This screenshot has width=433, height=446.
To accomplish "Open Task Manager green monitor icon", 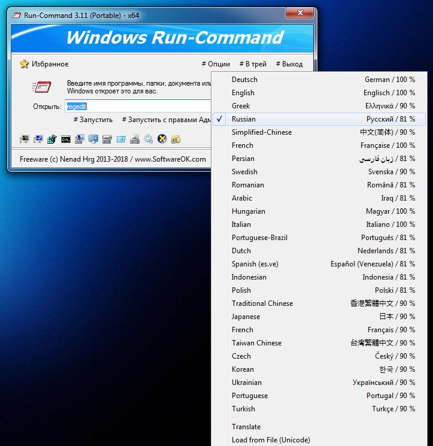I will coord(25,139).
